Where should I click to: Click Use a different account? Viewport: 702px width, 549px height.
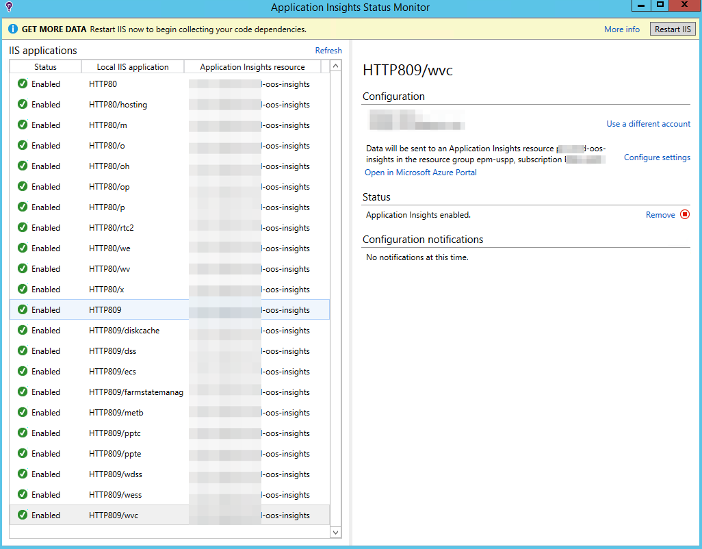pos(648,124)
